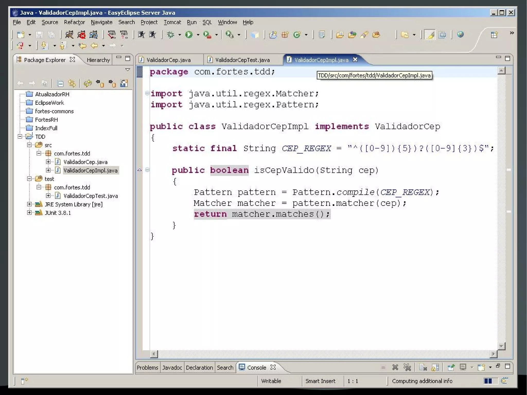Fold the imports section in editor

pyautogui.click(x=147, y=93)
